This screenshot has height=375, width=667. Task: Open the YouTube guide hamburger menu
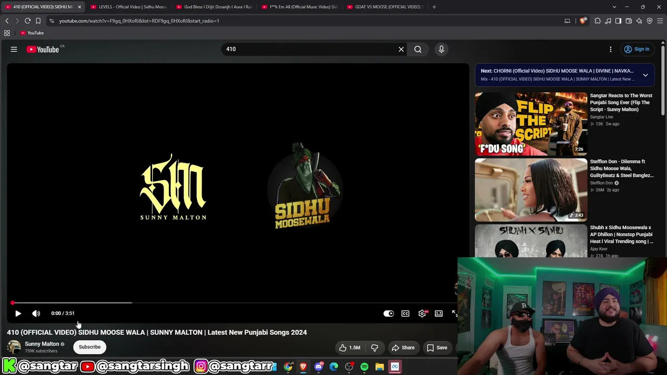click(x=14, y=49)
